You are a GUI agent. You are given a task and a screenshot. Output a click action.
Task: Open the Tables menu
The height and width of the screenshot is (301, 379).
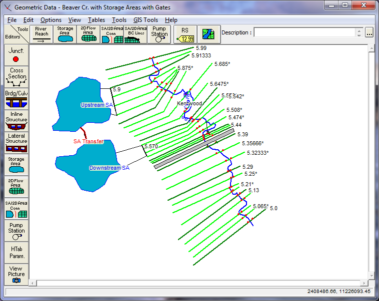click(x=96, y=20)
